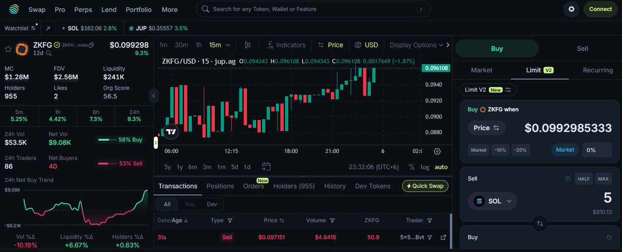The height and width of the screenshot is (252, 622).
Task: Focus the token search field
Action: 314,9
